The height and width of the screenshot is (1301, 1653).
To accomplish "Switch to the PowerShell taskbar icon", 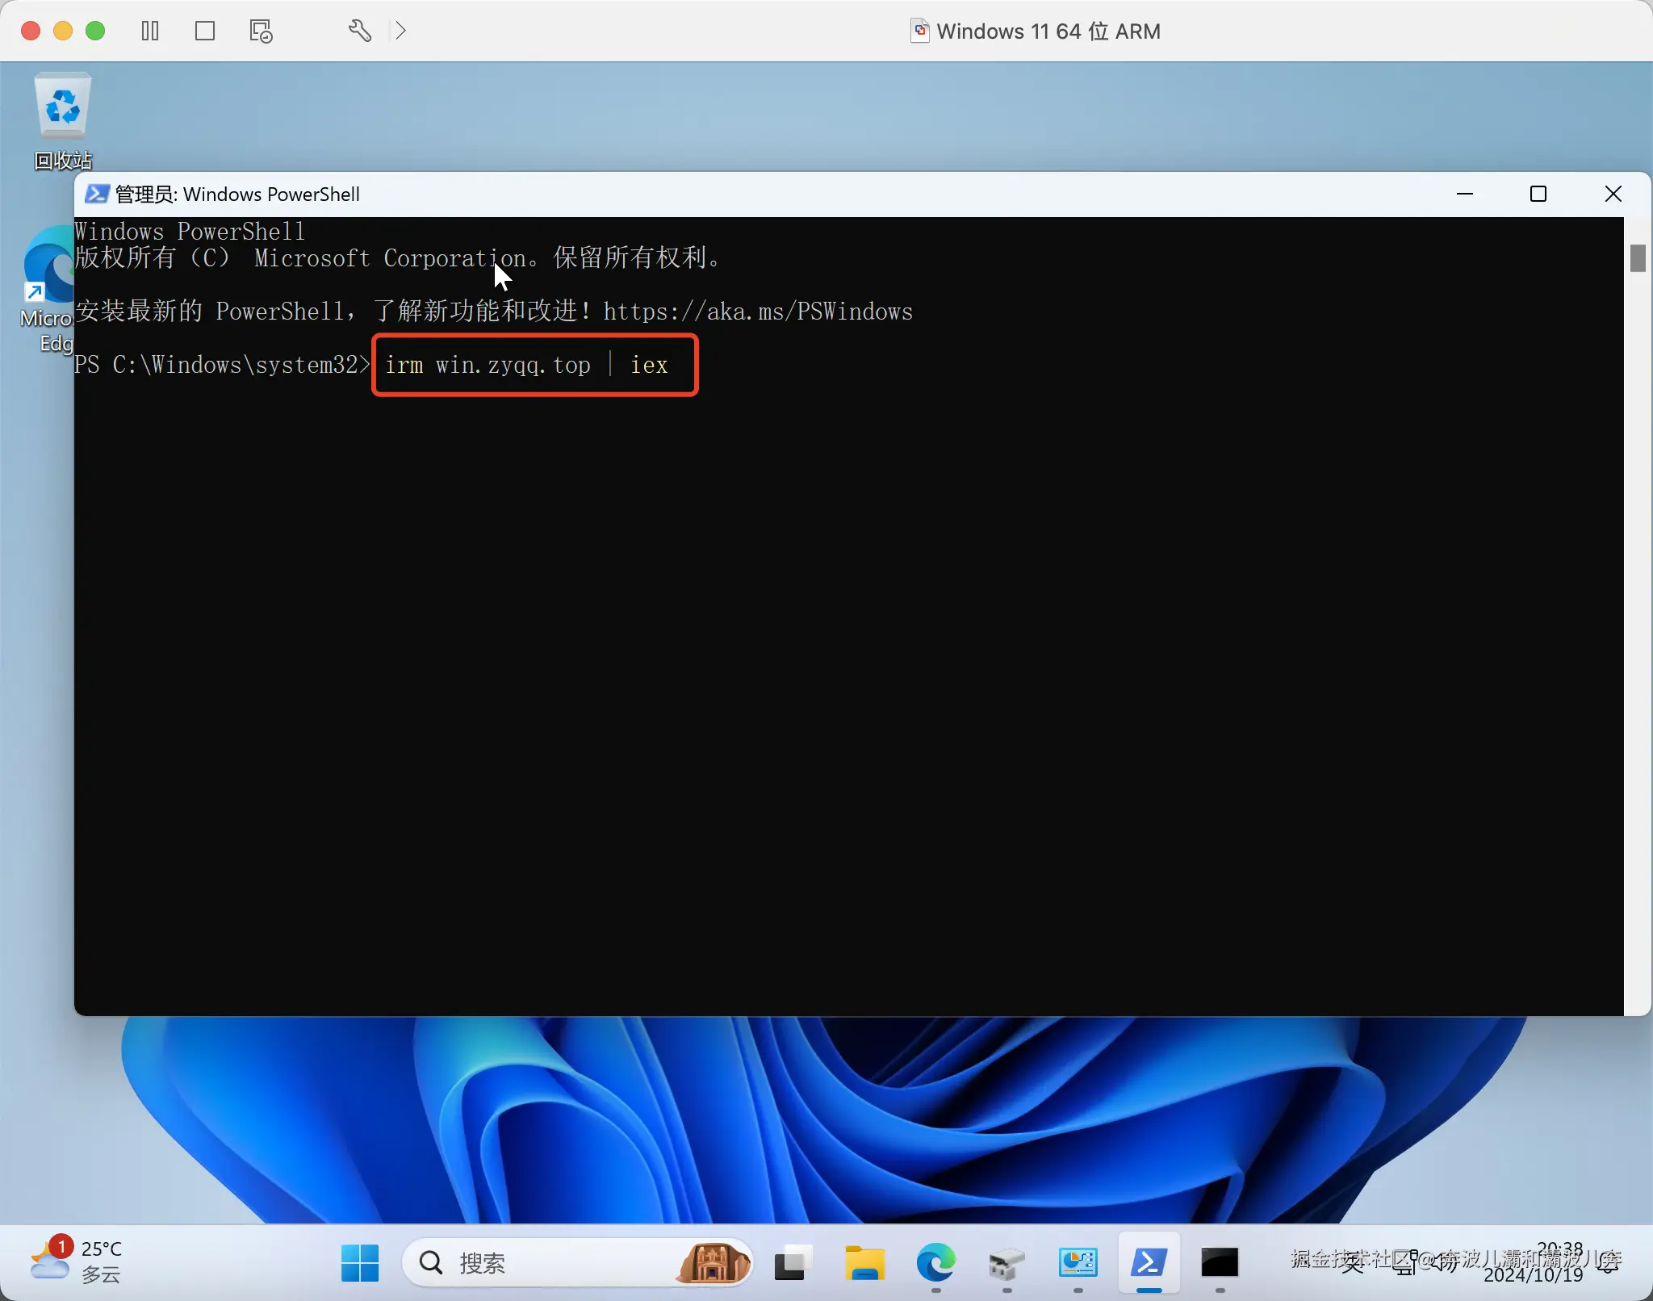I will [x=1149, y=1262].
